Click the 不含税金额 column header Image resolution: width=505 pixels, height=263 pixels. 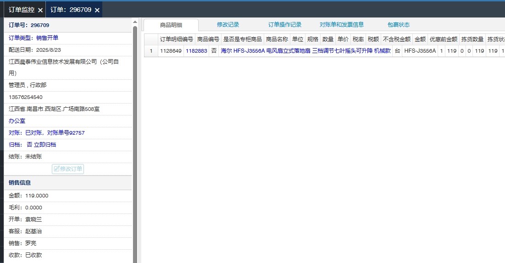(x=396, y=39)
